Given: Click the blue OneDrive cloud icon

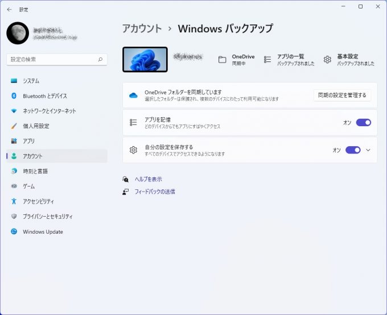Looking at the screenshot, I should (133, 95).
